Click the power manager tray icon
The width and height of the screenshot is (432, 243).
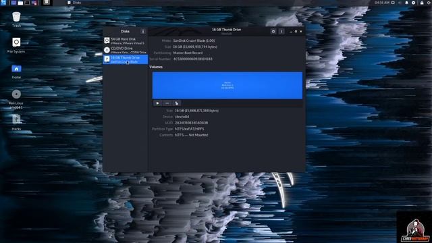click(x=413, y=3)
